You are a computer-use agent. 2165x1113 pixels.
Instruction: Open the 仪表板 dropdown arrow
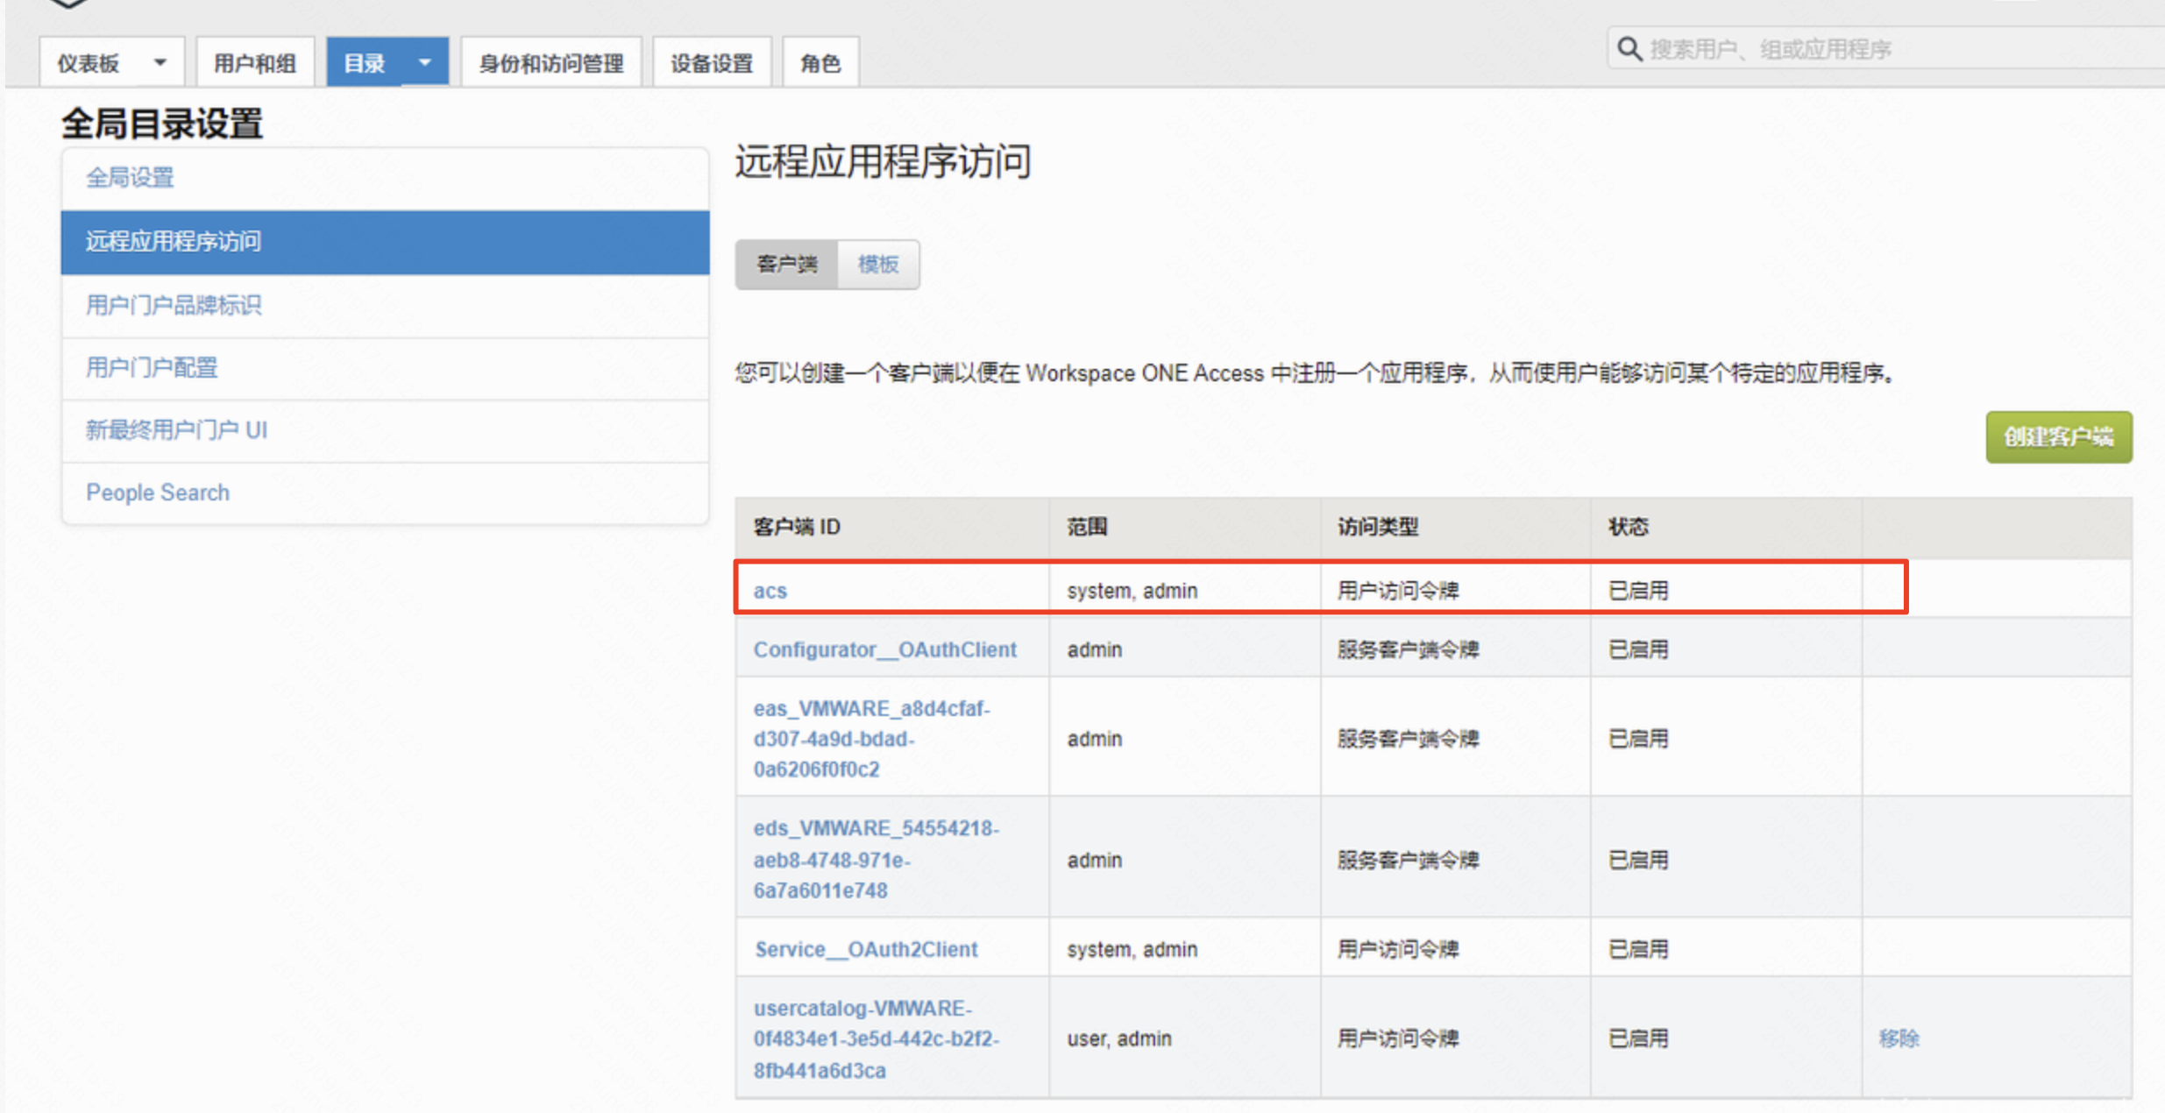[x=160, y=63]
